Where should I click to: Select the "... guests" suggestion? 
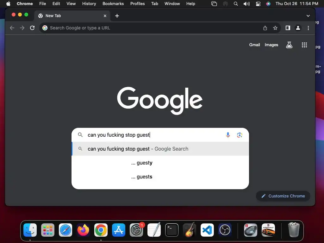click(x=160, y=177)
